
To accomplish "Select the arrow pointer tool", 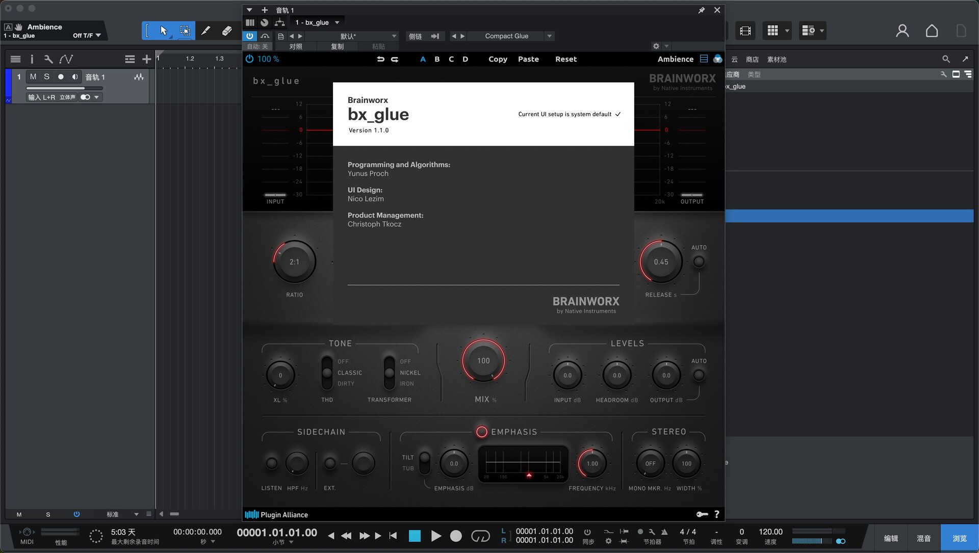I will [x=163, y=31].
